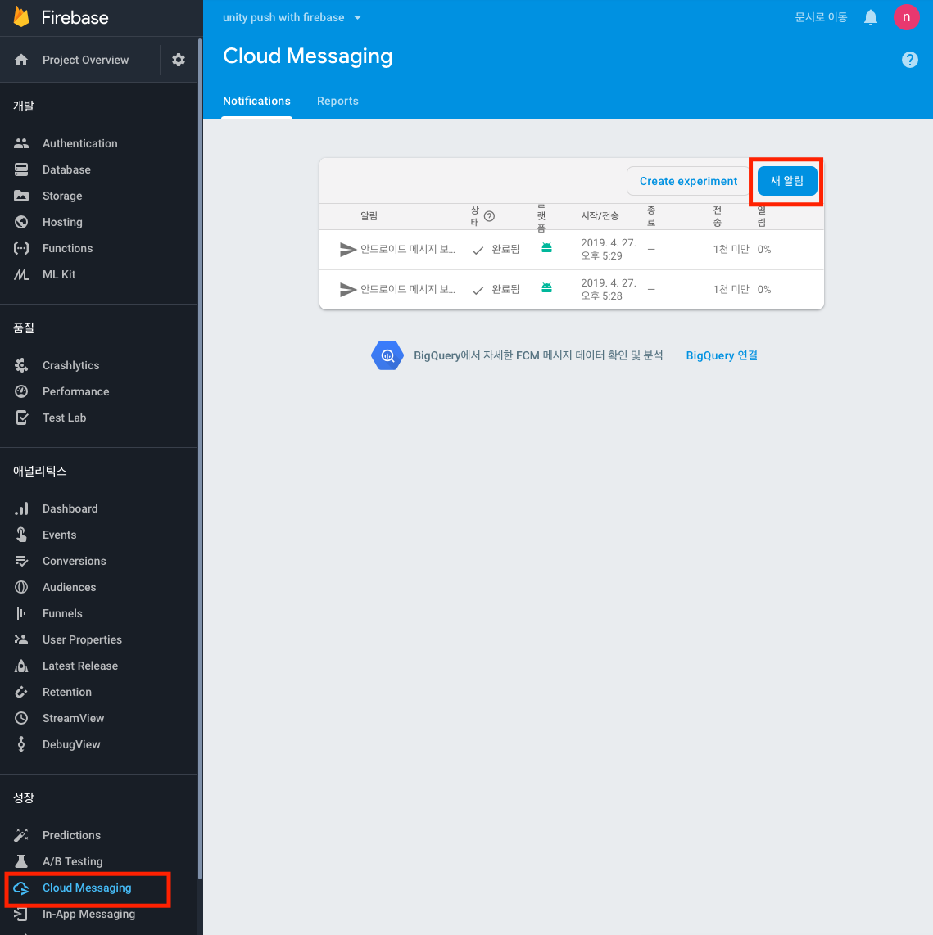Open Authentication menu item
Viewport: 933px width, 935px height.
click(x=80, y=143)
